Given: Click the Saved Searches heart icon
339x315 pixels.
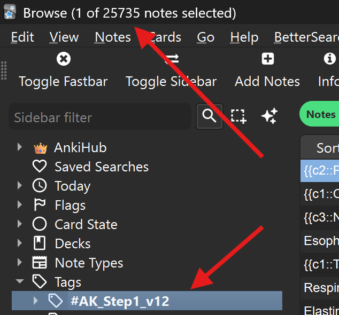Looking at the screenshot, I should 40,167.
